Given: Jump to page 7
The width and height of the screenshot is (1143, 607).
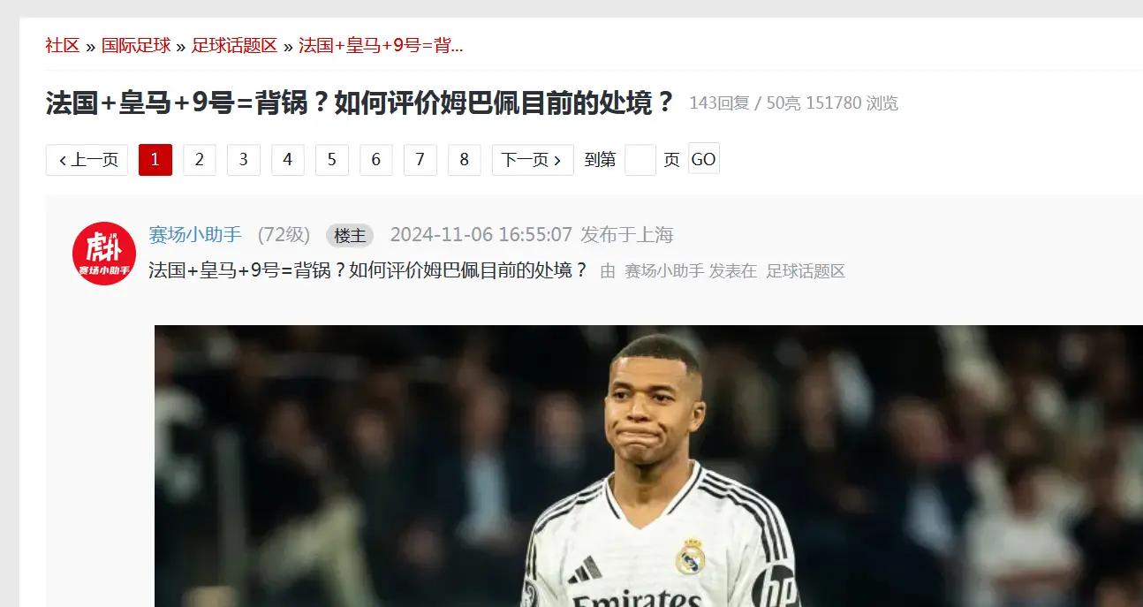Looking at the screenshot, I should tap(420, 160).
